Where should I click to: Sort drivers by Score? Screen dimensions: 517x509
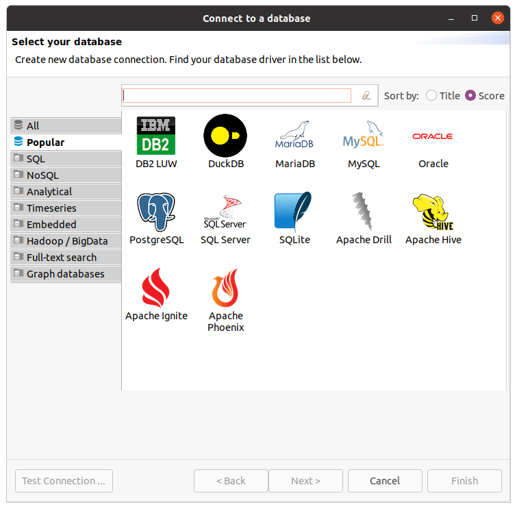pos(470,96)
